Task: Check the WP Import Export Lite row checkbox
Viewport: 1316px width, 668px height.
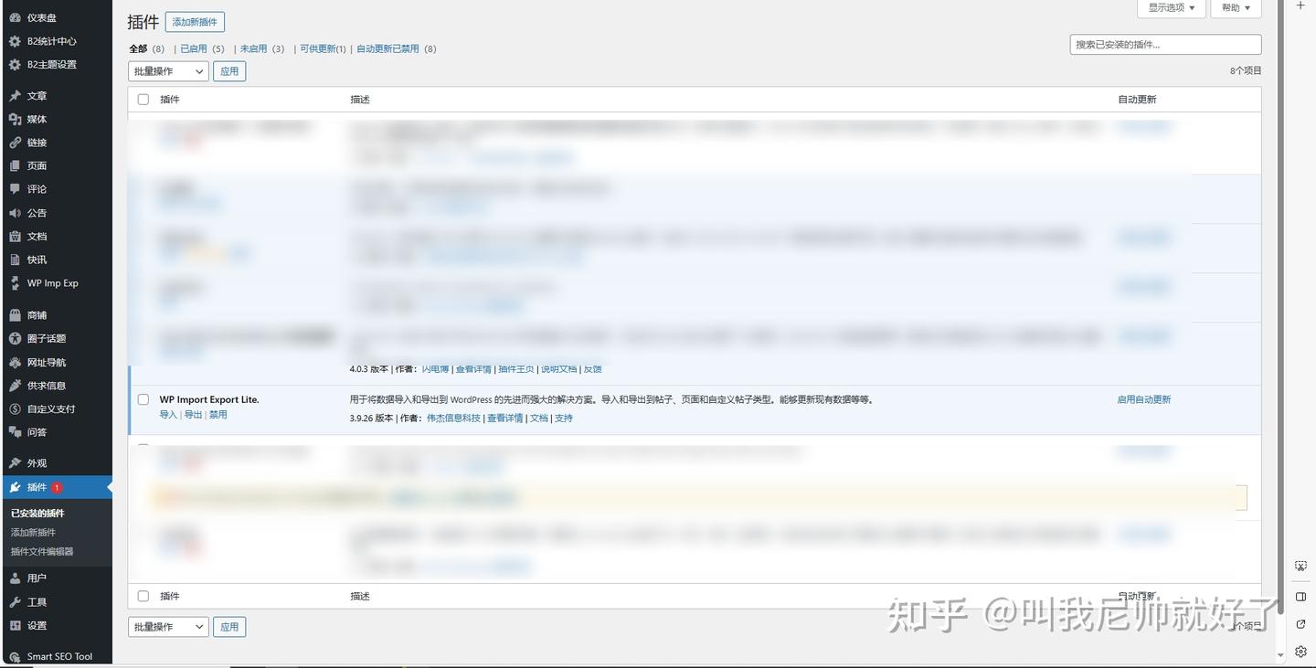Action: 143,398
